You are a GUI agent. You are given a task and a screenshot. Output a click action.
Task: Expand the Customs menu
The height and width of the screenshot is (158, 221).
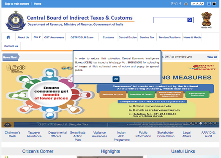[x=108, y=37]
